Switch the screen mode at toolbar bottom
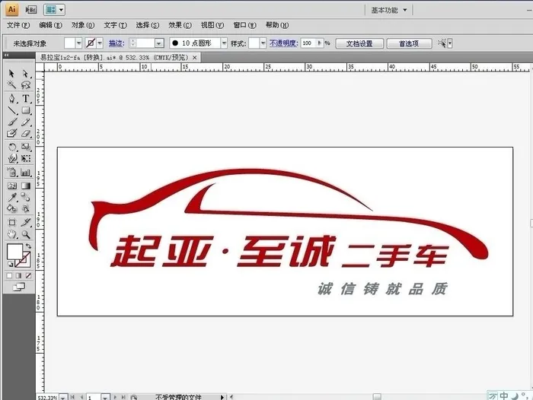 [x=18, y=287]
